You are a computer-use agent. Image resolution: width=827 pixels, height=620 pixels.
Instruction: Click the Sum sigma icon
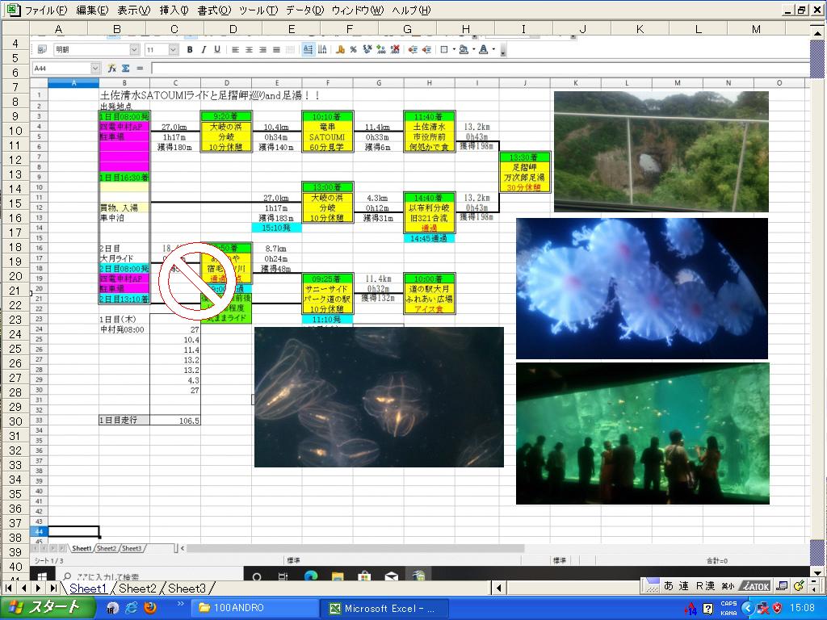[x=126, y=69]
